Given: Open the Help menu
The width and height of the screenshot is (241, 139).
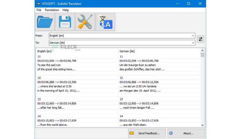Looking at the screenshot, I should 65,10.
